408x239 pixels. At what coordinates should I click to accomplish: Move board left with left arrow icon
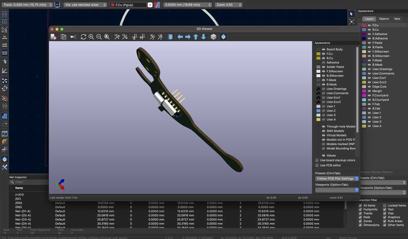coord(180,37)
